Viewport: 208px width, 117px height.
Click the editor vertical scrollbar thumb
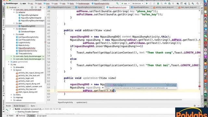tap(199, 74)
